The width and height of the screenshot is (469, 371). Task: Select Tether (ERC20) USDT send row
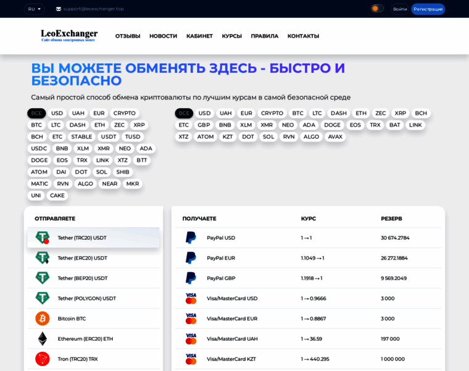(x=93, y=258)
